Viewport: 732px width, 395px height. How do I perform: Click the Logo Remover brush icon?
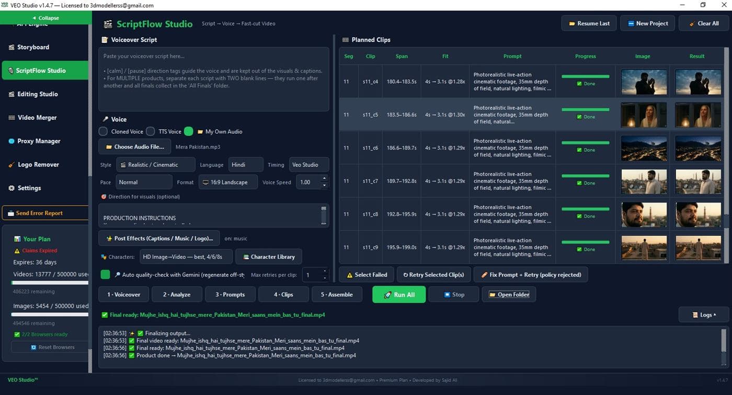tap(12, 165)
